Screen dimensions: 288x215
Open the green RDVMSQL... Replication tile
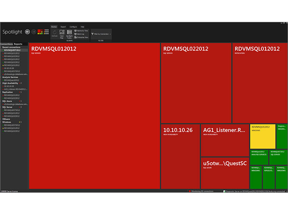click(269, 177)
